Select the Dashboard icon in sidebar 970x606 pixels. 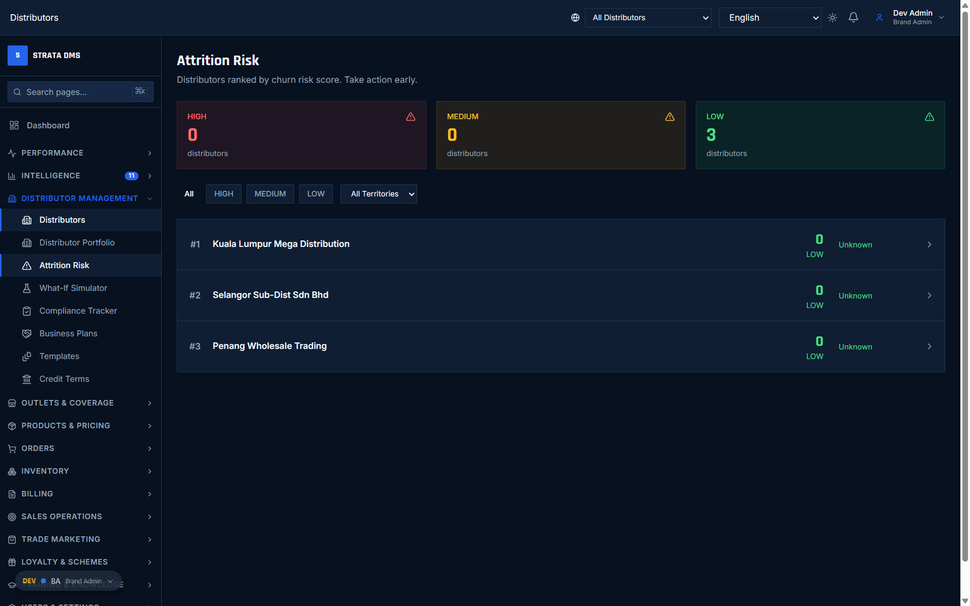point(14,125)
